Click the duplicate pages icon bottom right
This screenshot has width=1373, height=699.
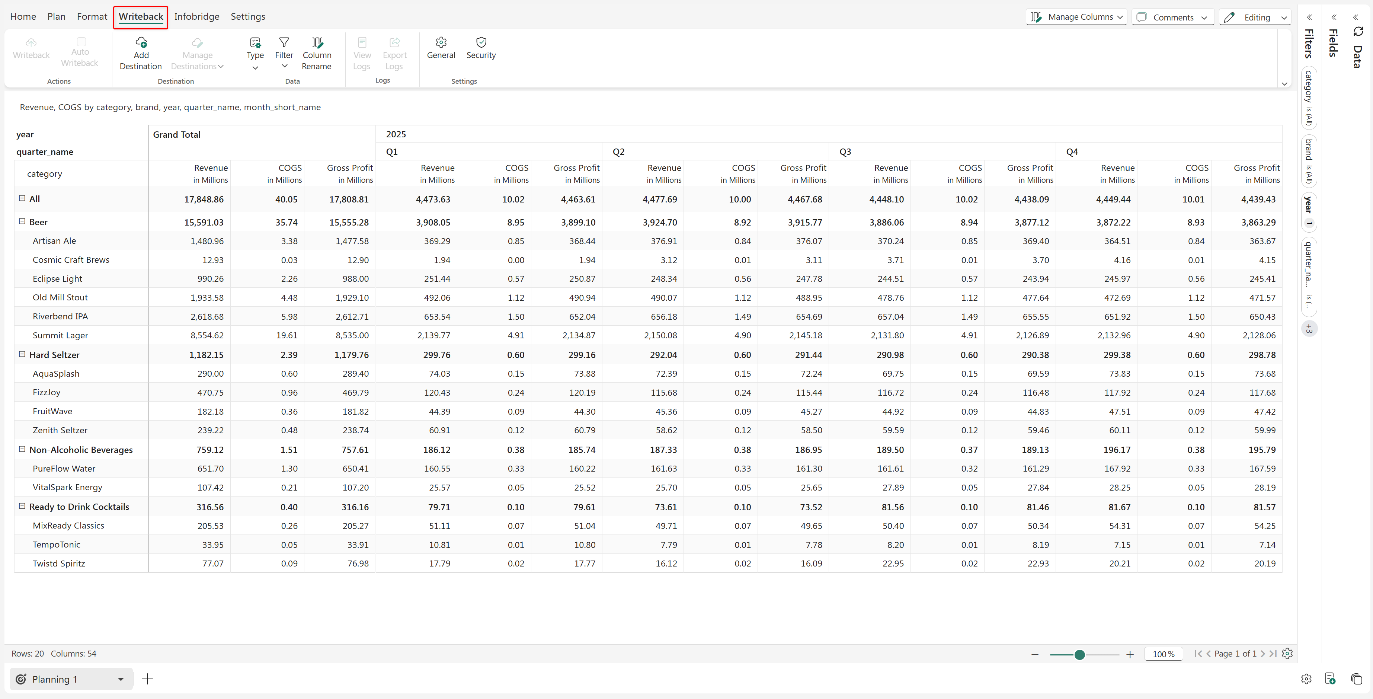[x=1357, y=679]
